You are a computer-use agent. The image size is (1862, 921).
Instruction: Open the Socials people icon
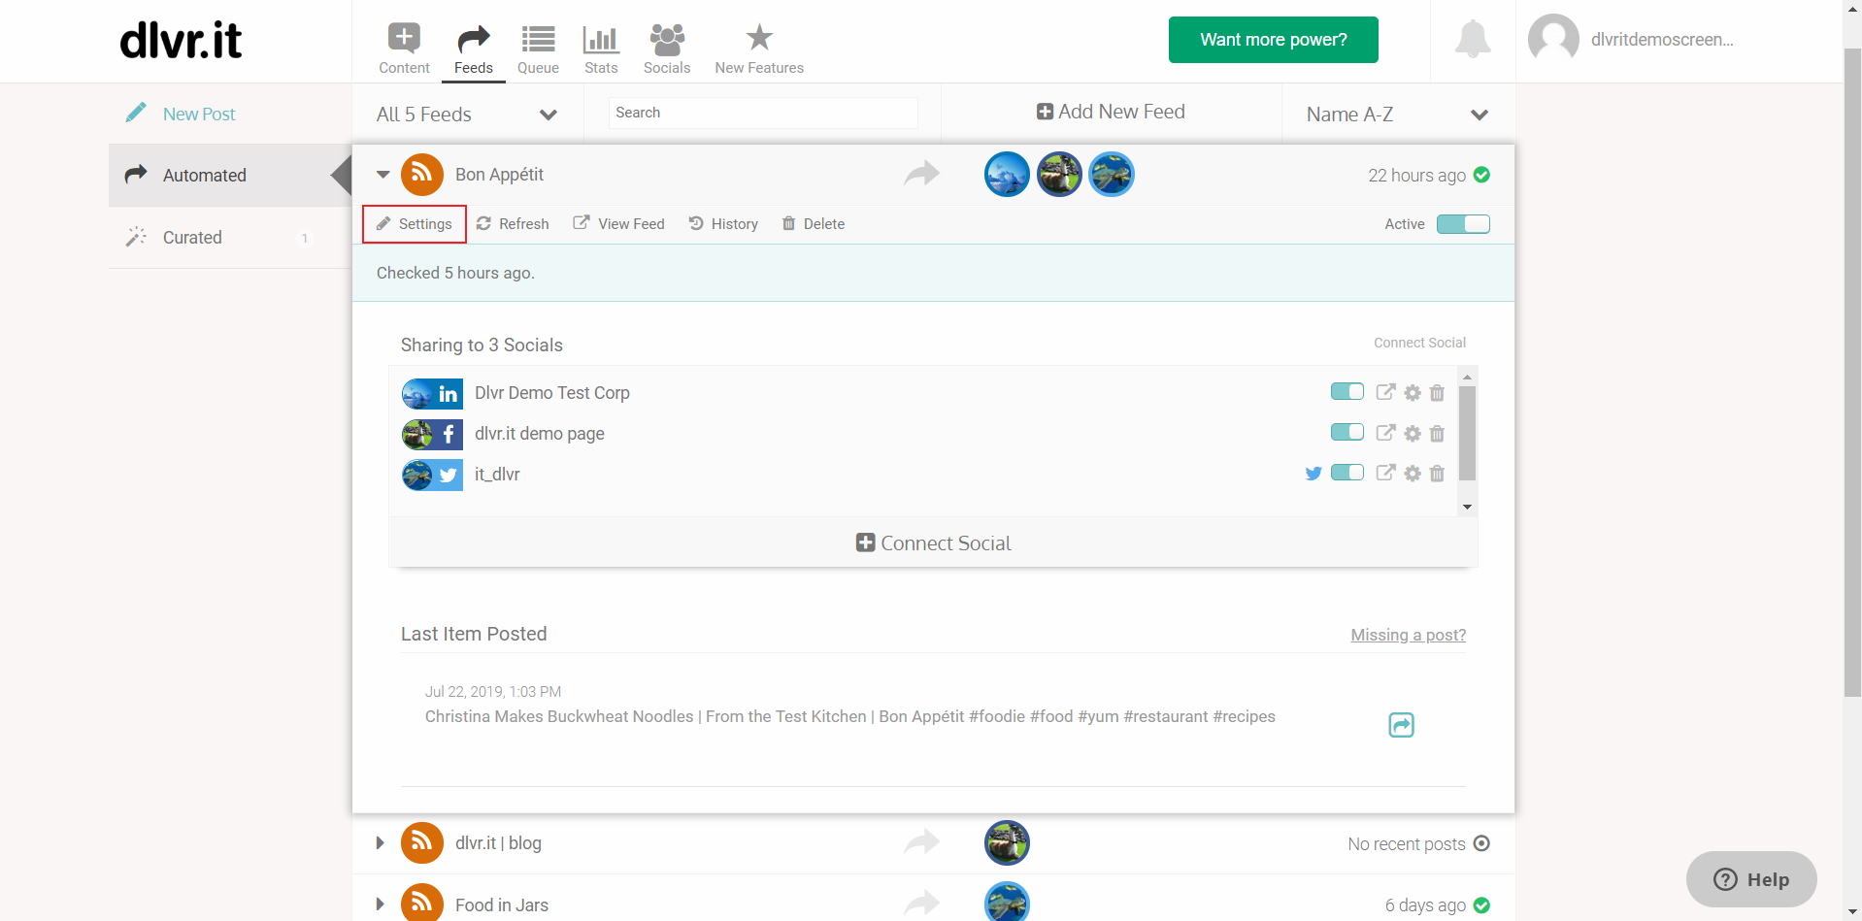click(667, 39)
